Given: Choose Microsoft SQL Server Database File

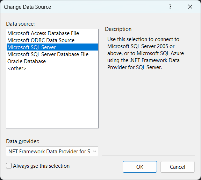Looking at the screenshot, I should pyautogui.click(x=52, y=54).
